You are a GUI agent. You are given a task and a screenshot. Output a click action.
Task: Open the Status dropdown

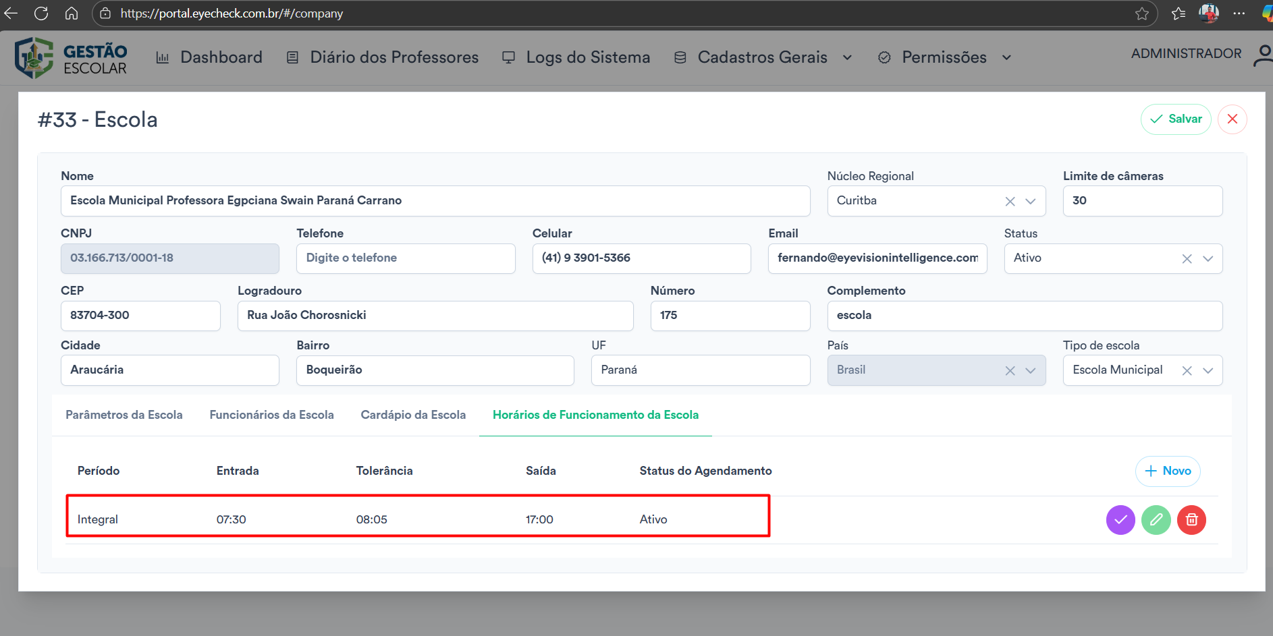pos(1208,259)
